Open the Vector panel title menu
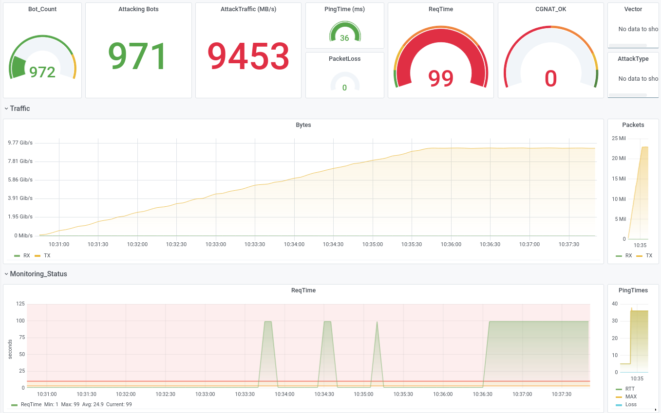Screen dimensions: 661x413 click(633, 9)
